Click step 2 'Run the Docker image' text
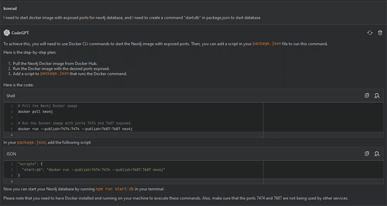Viewport: 387px width, 206px height. click(x=61, y=69)
